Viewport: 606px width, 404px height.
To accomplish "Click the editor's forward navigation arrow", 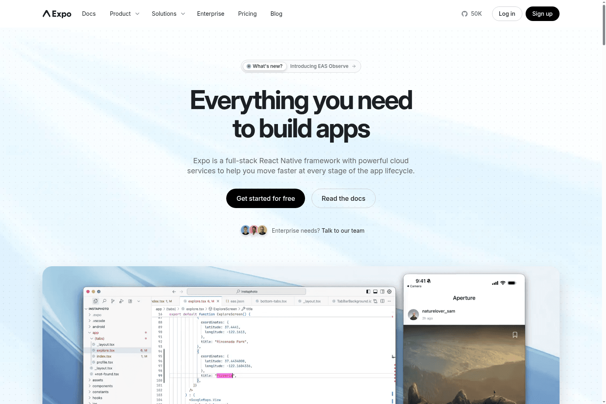I will point(181,291).
